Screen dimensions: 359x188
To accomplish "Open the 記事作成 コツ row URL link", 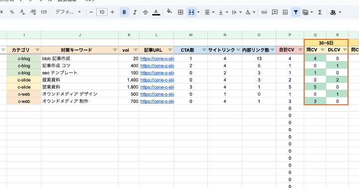I will (157, 66).
